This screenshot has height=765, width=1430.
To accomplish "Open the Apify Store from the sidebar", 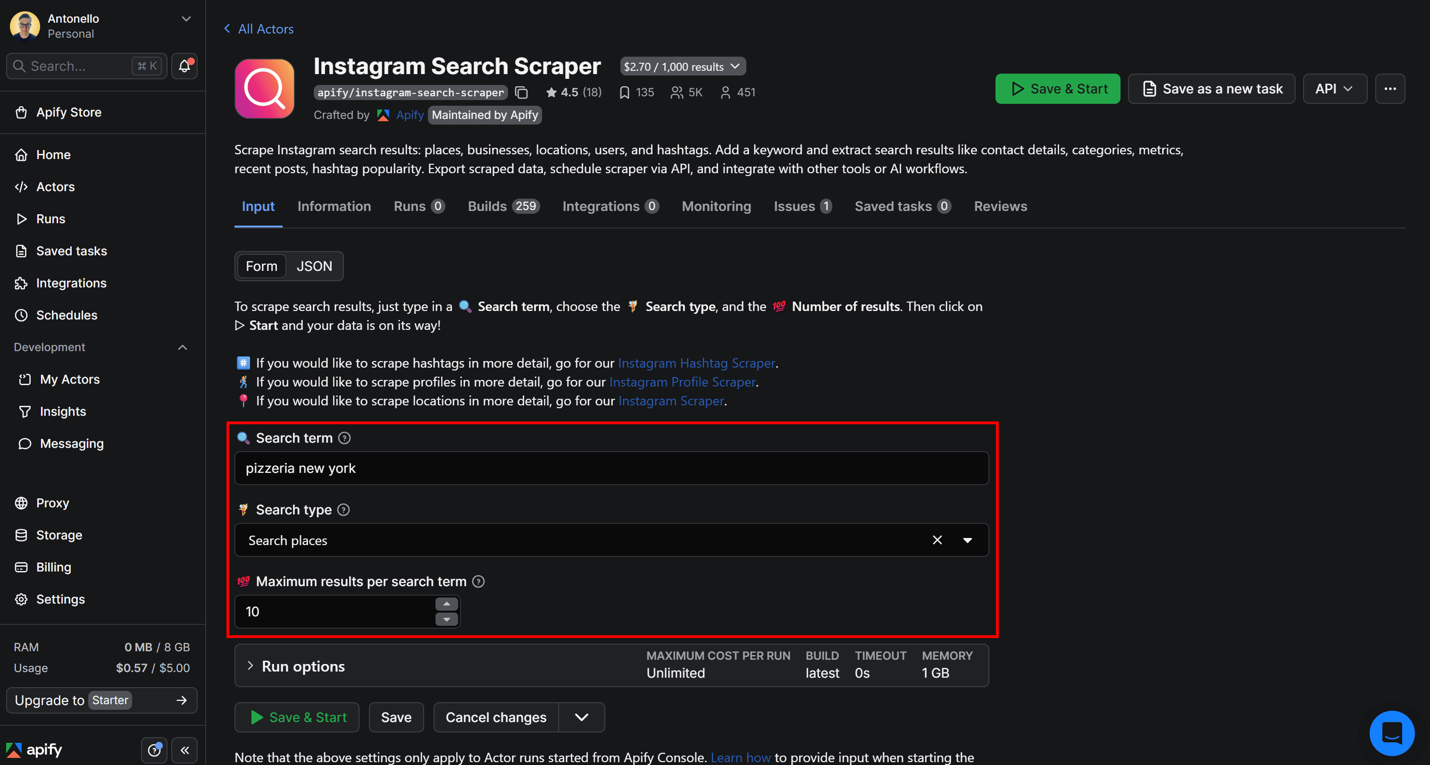I will click(x=69, y=112).
